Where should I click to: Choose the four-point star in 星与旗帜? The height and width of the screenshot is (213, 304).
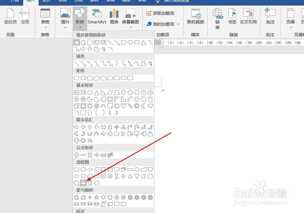click(90, 197)
